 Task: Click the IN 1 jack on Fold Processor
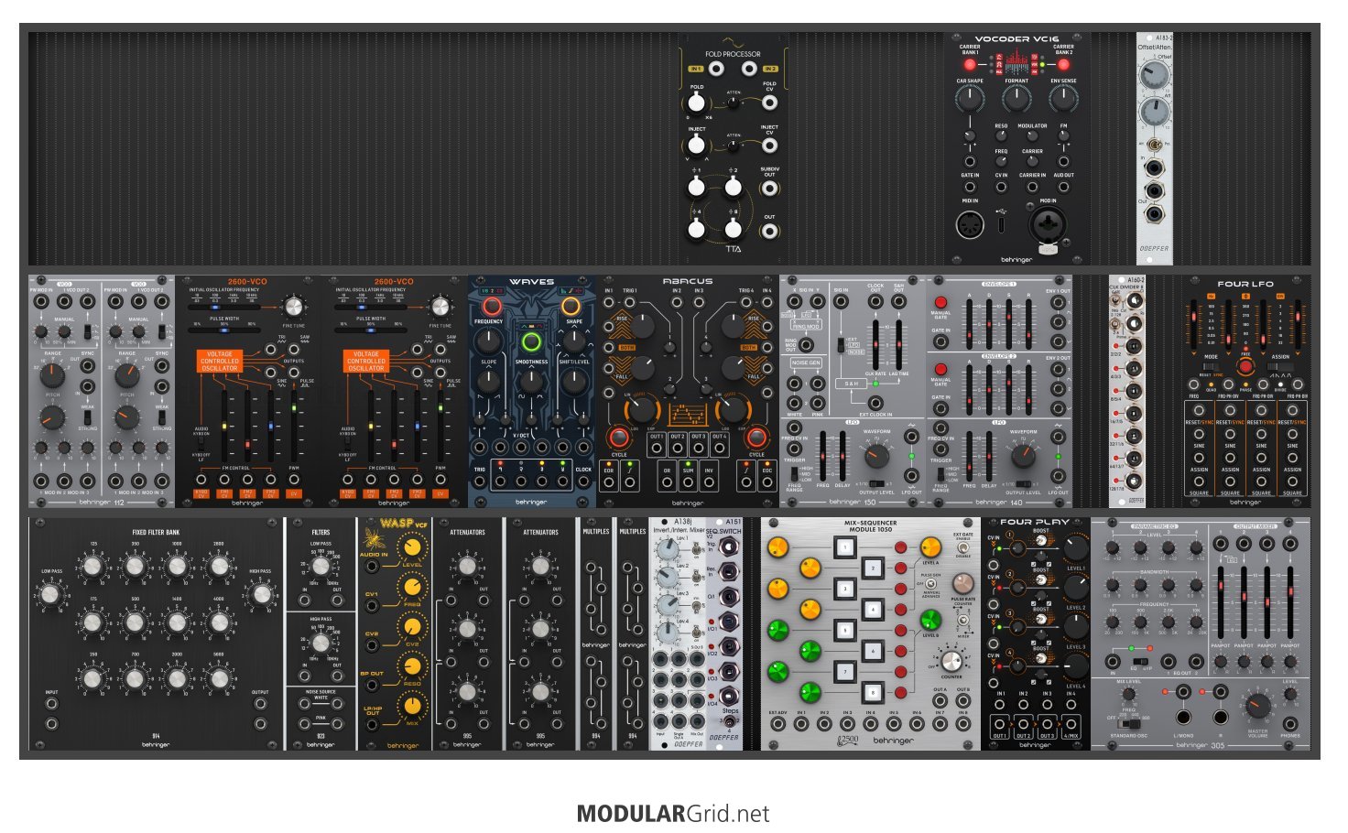tap(714, 69)
